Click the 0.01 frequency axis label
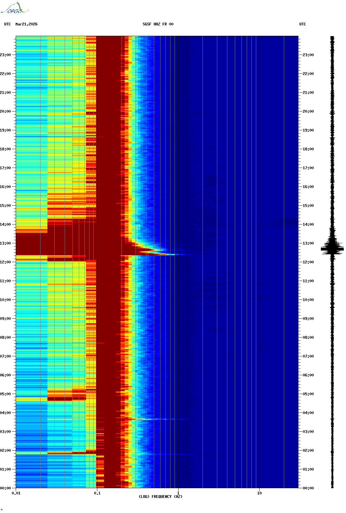 (x=16, y=493)
